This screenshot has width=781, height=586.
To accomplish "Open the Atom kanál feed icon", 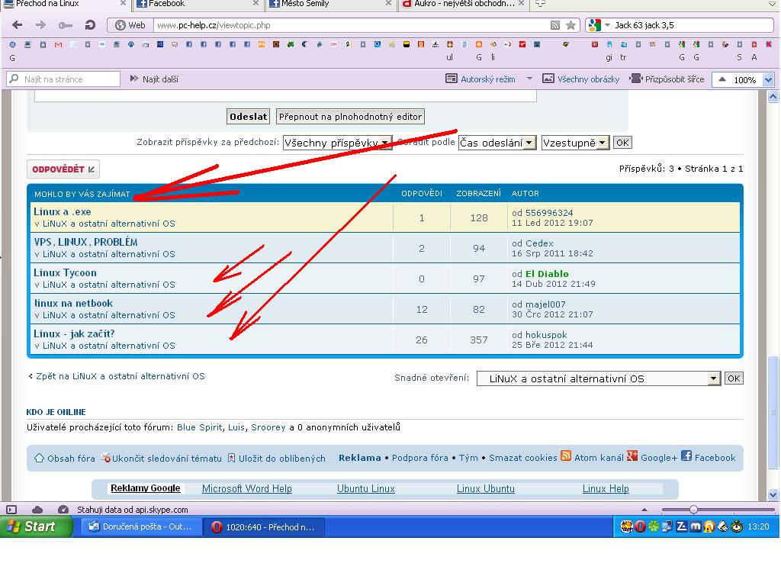I will (566, 456).
